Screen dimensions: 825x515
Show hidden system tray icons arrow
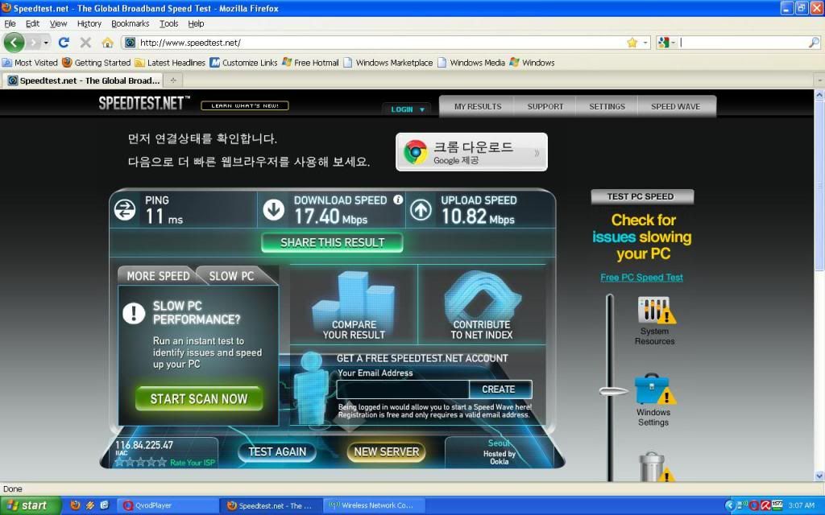pyautogui.click(x=729, y=505)
